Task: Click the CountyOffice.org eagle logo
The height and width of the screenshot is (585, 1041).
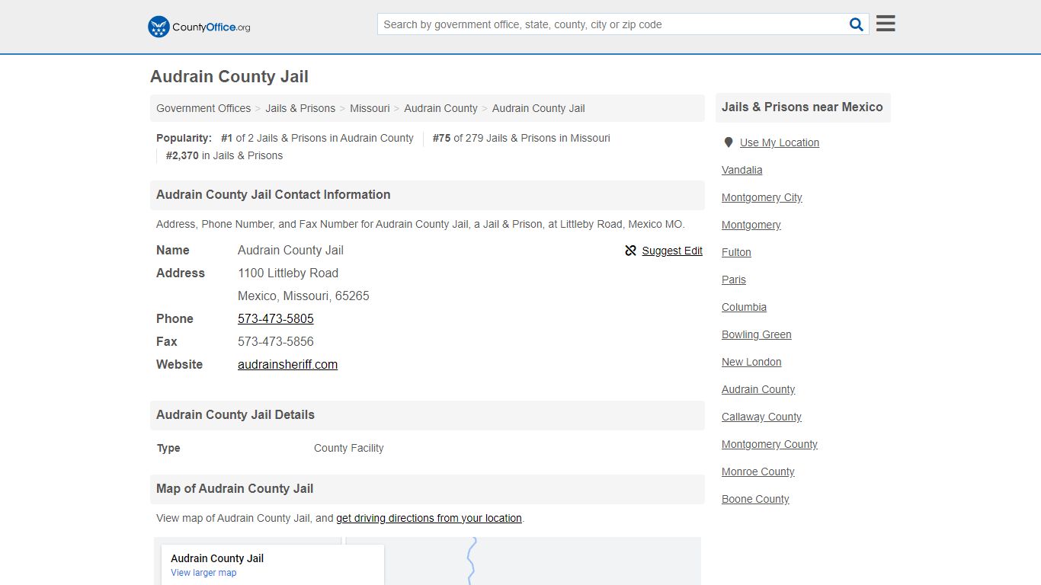Action: coord(159,27)
